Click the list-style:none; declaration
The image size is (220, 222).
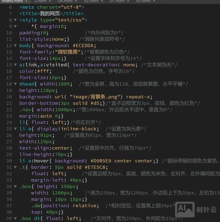click(x=43, y=39)
